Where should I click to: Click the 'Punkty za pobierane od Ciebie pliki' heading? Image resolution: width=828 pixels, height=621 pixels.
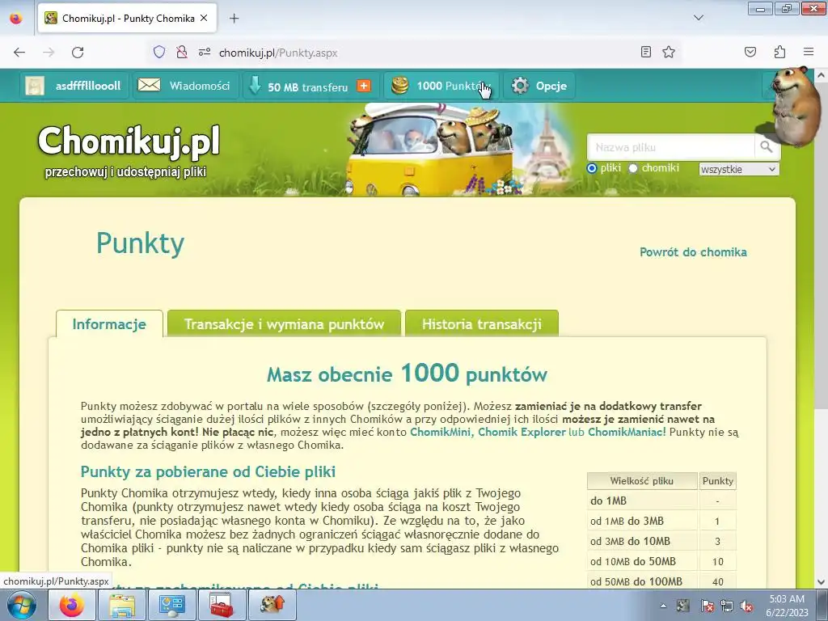208,471
